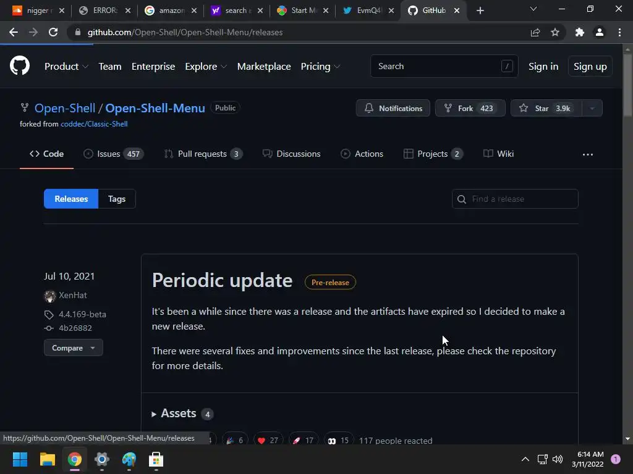Open File Explorer from taskbar

pos(47,459)
